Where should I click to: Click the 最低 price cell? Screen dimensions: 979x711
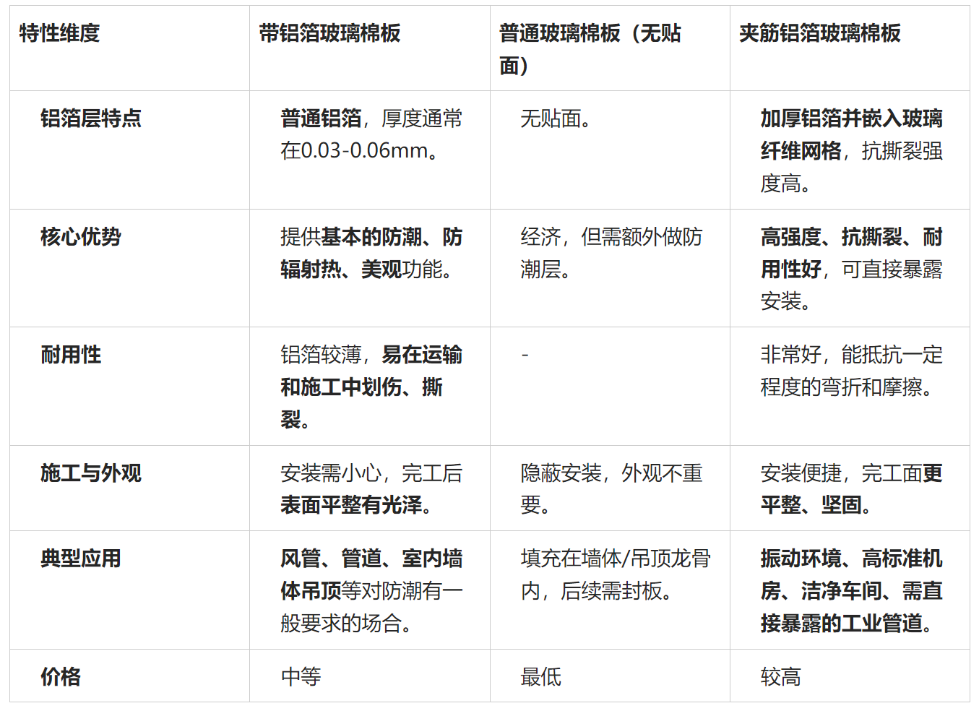(540, 676)
